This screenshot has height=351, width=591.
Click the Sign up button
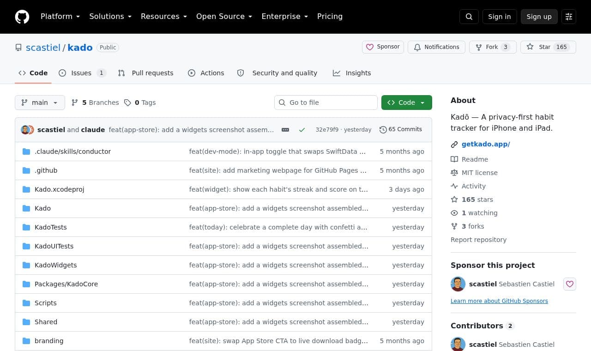[x=539, y=17]
